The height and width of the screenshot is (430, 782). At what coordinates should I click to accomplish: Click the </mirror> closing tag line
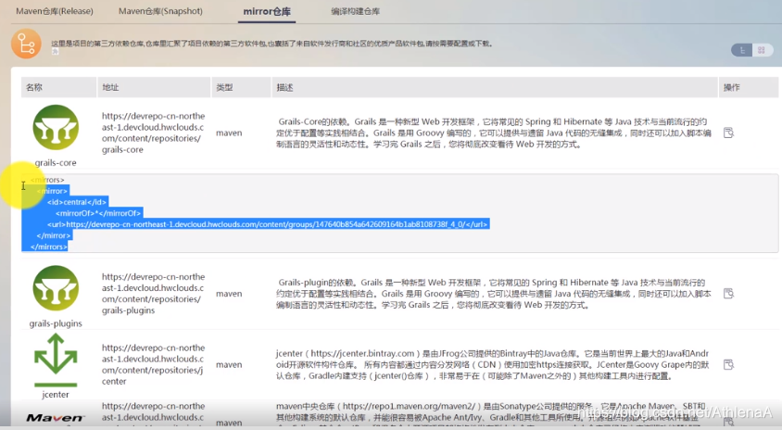click(54, 235)
